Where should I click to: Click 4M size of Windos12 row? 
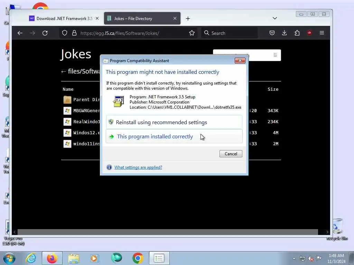pos(276,133)
